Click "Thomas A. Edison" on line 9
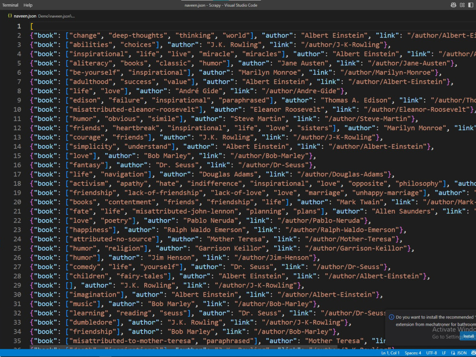Viewport: 476px width, 357px height. click(x=356, y=100)
